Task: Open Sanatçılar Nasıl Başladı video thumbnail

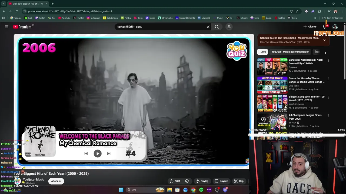Action: 272,67
